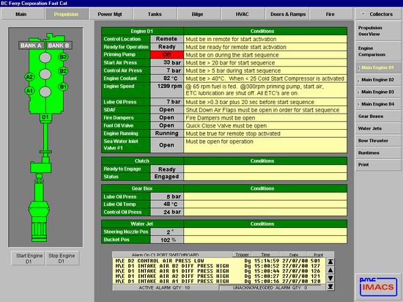Select INTAKE AIR A1 DIFF PRESS HIGH alarm
Viewport: 403px width, 302px height.
click(x=218, y=281)
